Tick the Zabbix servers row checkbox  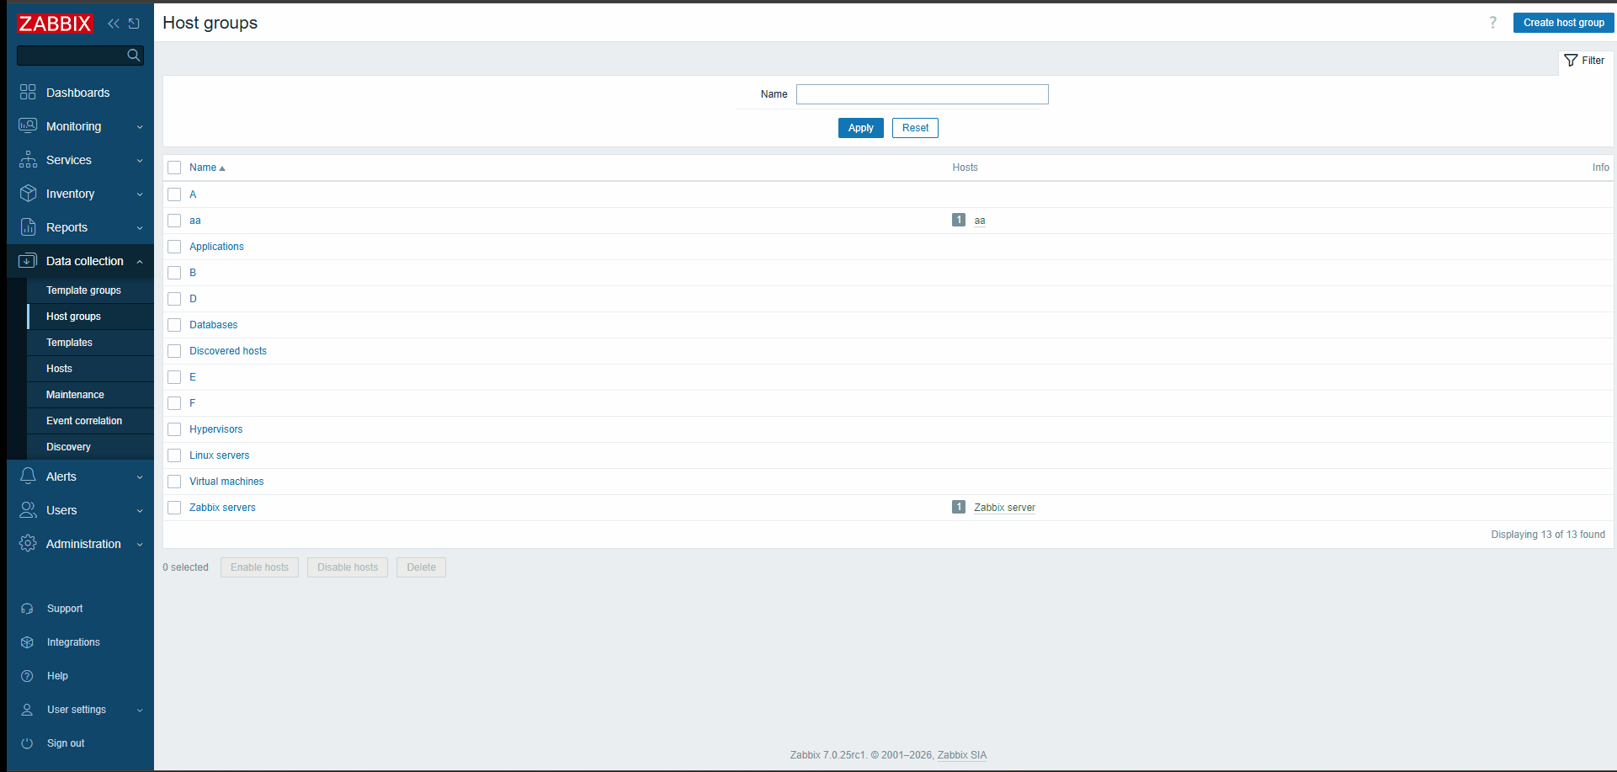(174, 508)
